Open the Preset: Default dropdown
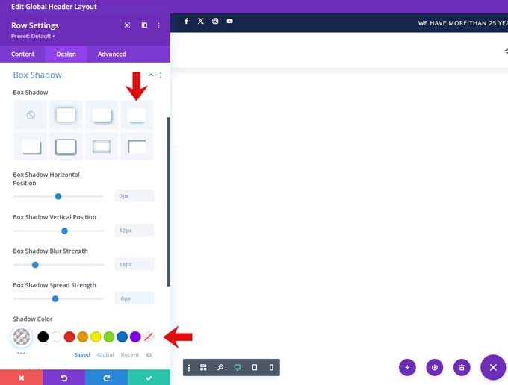The width and height of the screenshot is (508, 385). (33, 37)
